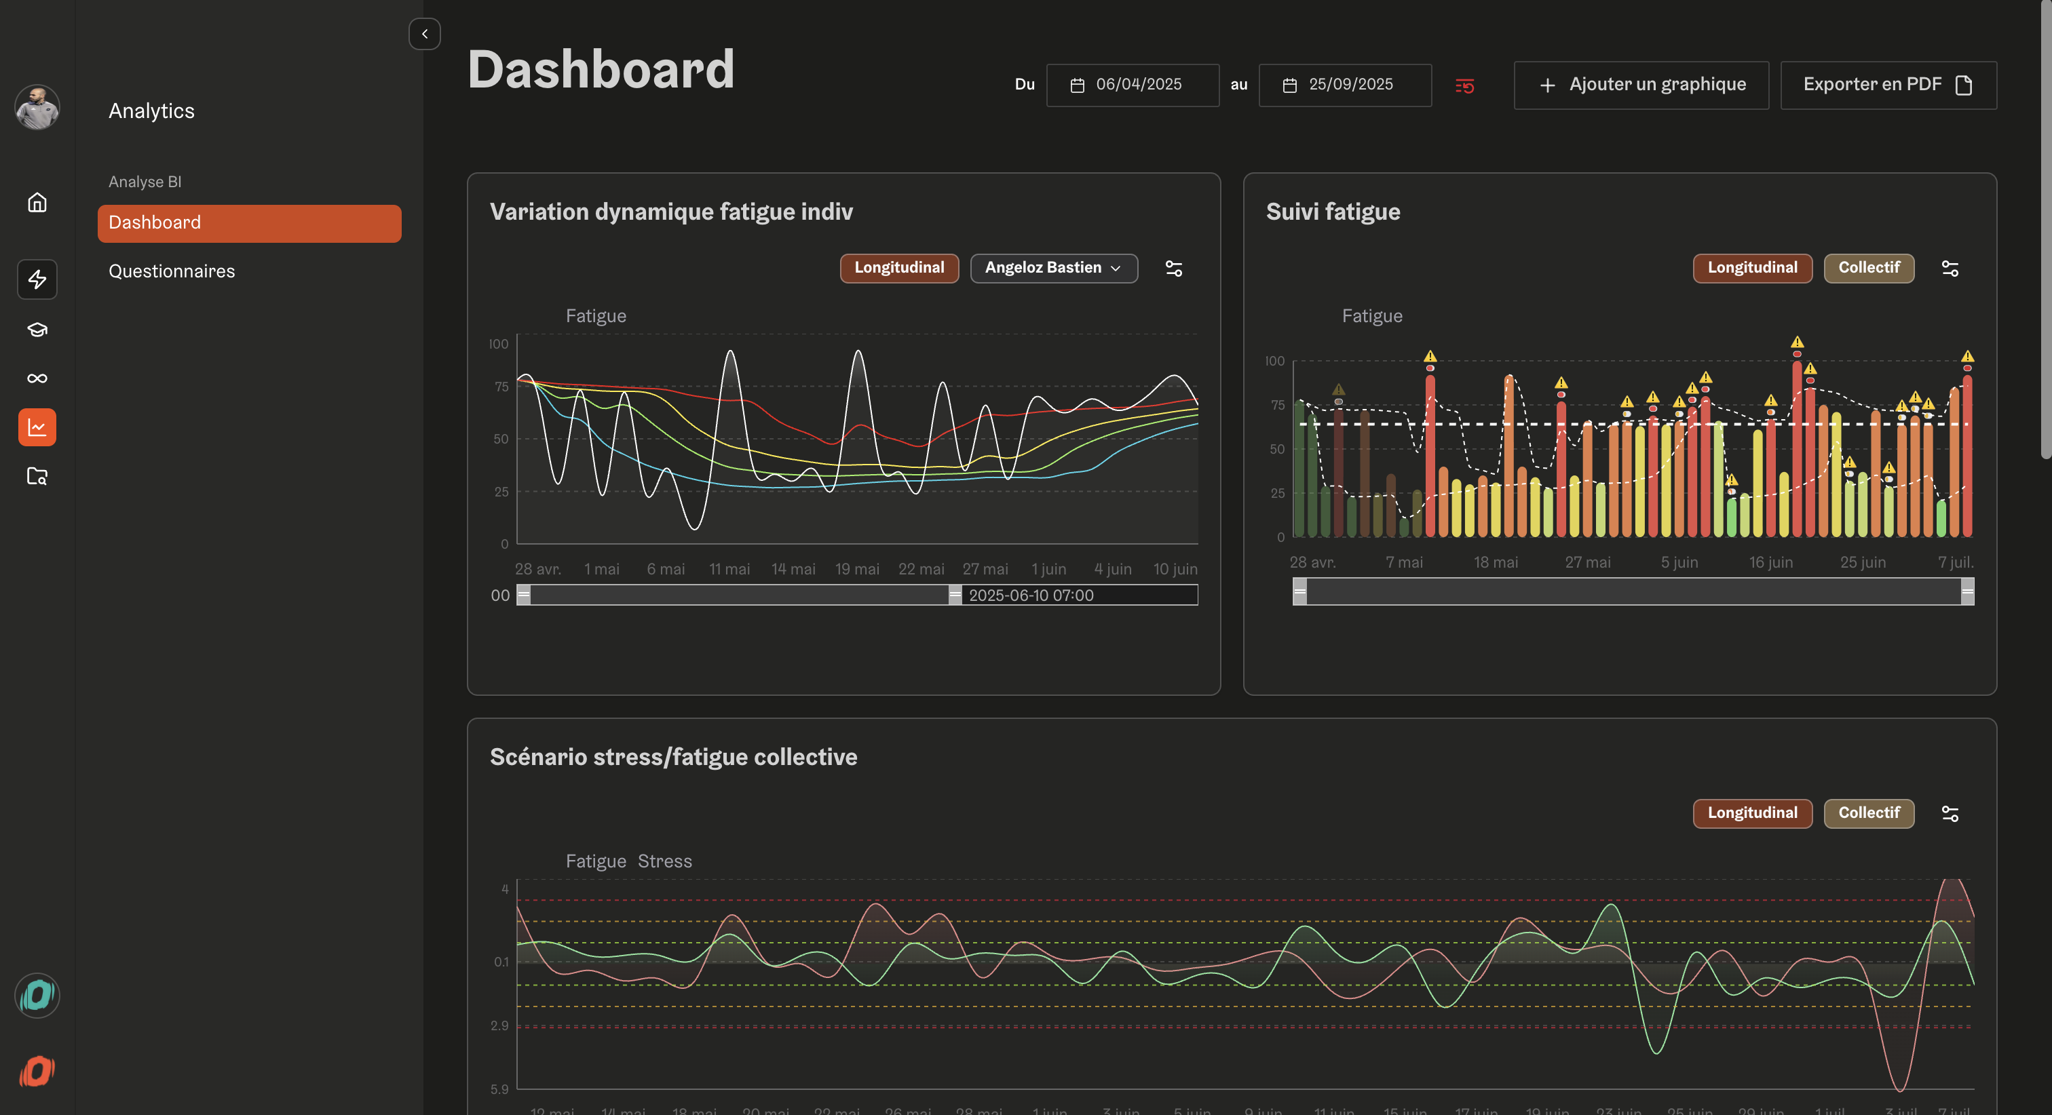Open the graduation cap sidebar section
The image size is (2052, 1115).
[37, 329]
